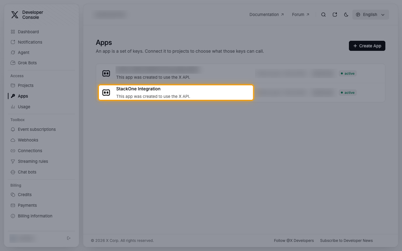The height and width of the screenshot is (251, 402).
Task: Select the Apps key icon in the sidebar
Action: tap(13, 96)
